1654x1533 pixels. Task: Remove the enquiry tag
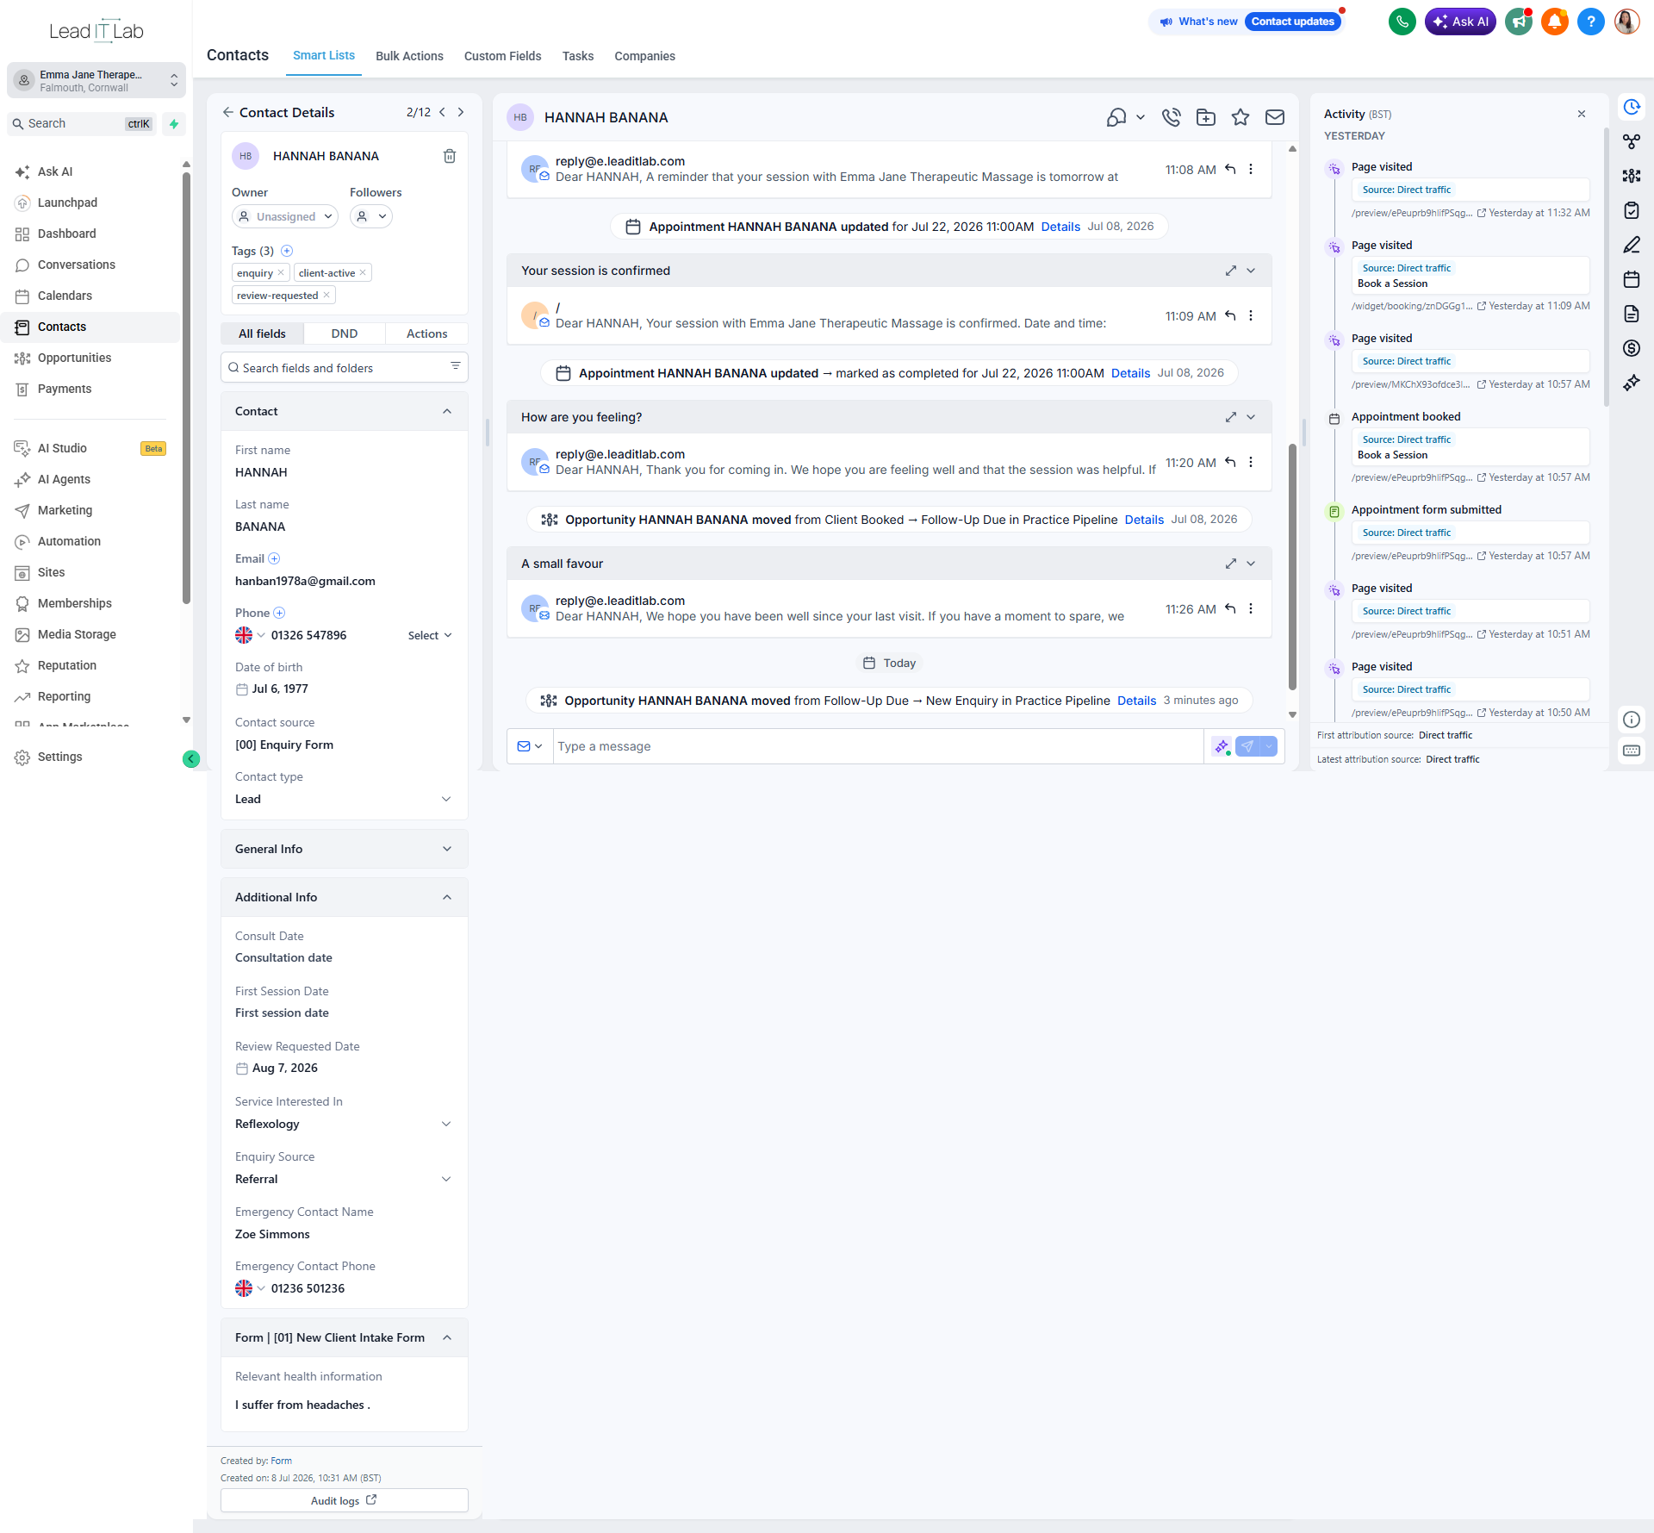pos(281,272)
